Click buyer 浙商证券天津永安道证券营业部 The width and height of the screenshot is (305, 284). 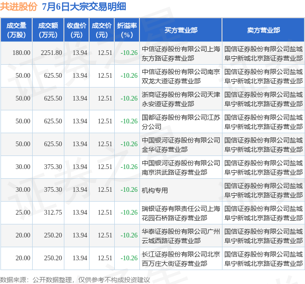coord(180,99)
